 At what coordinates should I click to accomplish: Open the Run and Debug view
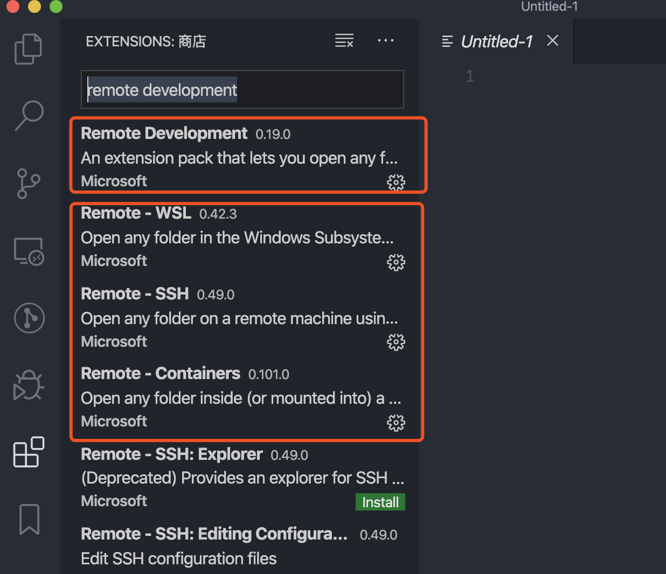pos(29,386)
